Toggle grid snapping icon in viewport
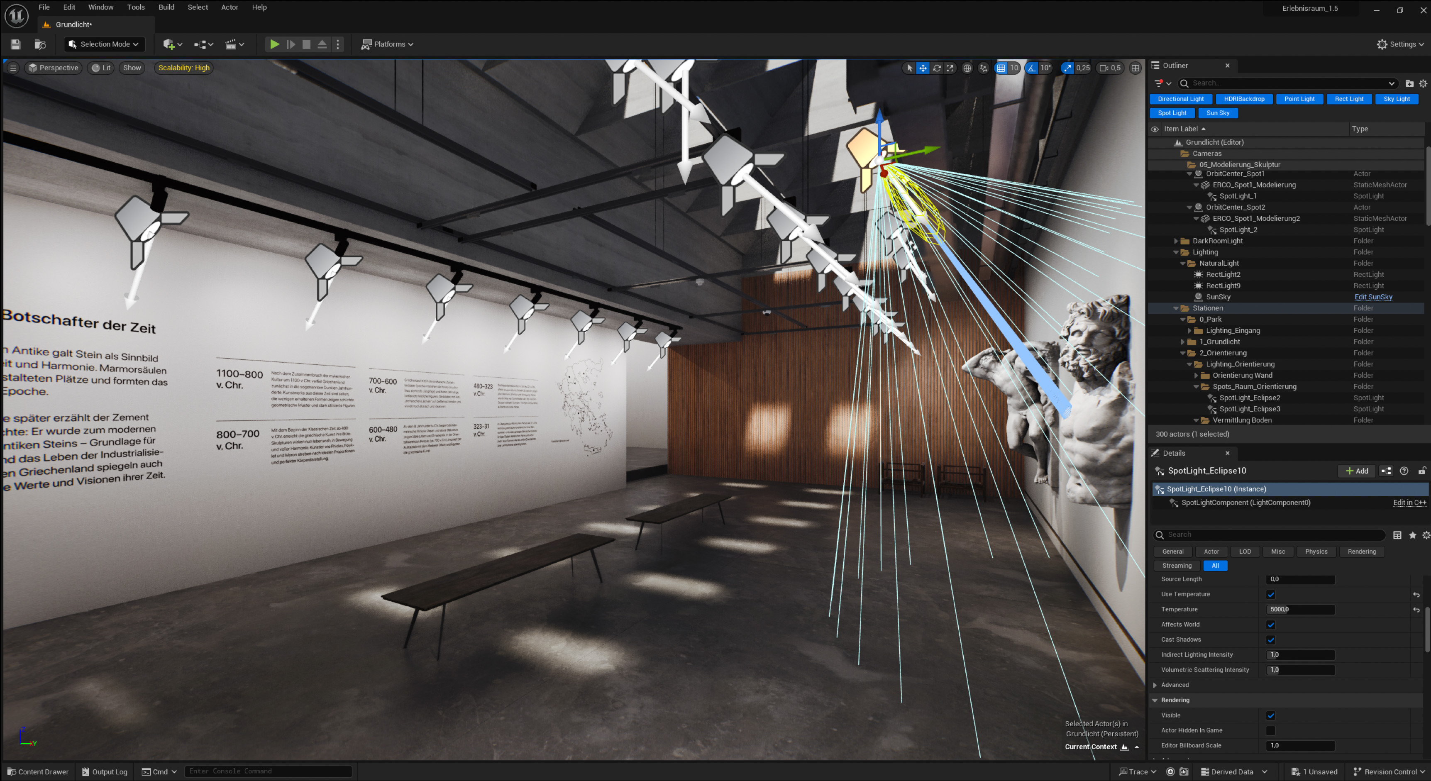The height and width of the screenshot is (781, 1431). (1001, 68)
